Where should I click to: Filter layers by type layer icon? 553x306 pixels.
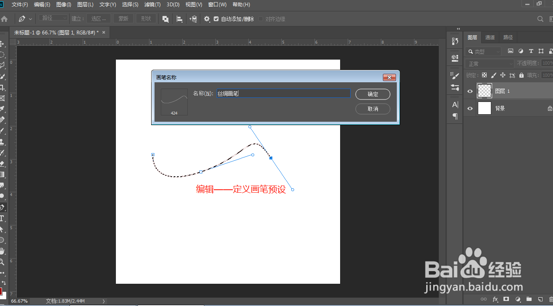[531, 51]
